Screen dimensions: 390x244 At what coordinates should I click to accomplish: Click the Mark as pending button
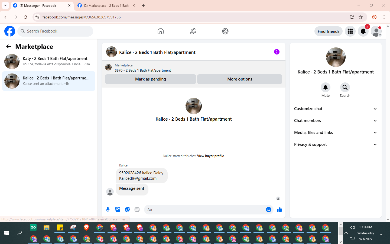click(151, 79)
